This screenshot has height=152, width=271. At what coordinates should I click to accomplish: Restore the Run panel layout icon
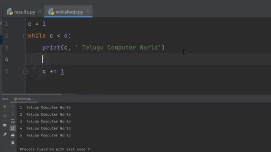tap(5, 125)
